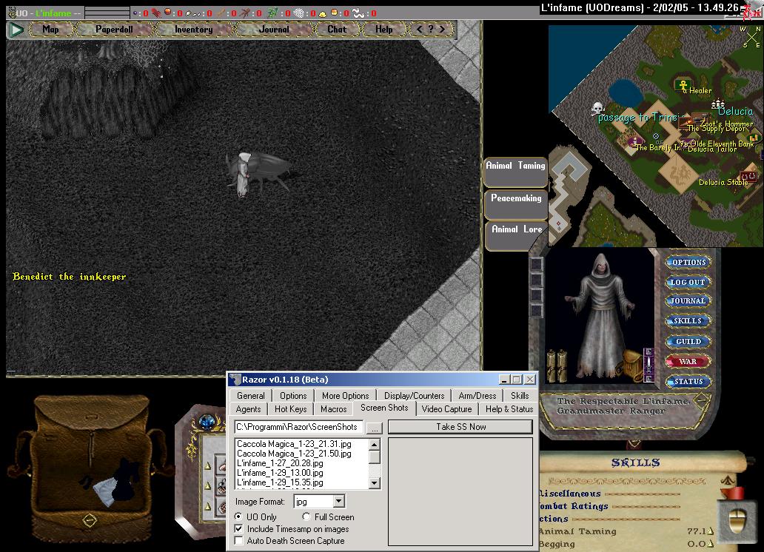
Task: Open SKILLS from the paperdoll buttons
Action: pos(688,321)
